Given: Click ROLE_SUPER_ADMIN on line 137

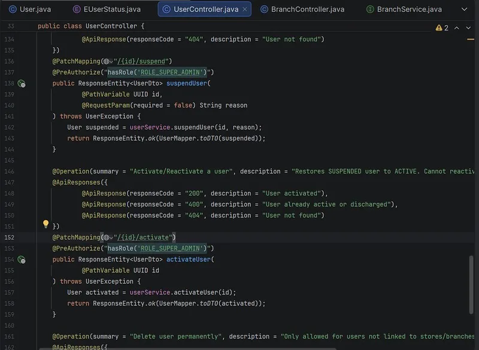Looking at the screenshot, I should [170, 72].
